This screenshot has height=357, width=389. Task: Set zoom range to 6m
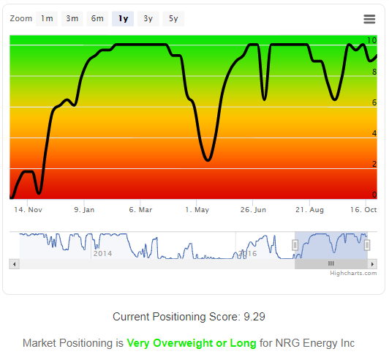point(97,18)
